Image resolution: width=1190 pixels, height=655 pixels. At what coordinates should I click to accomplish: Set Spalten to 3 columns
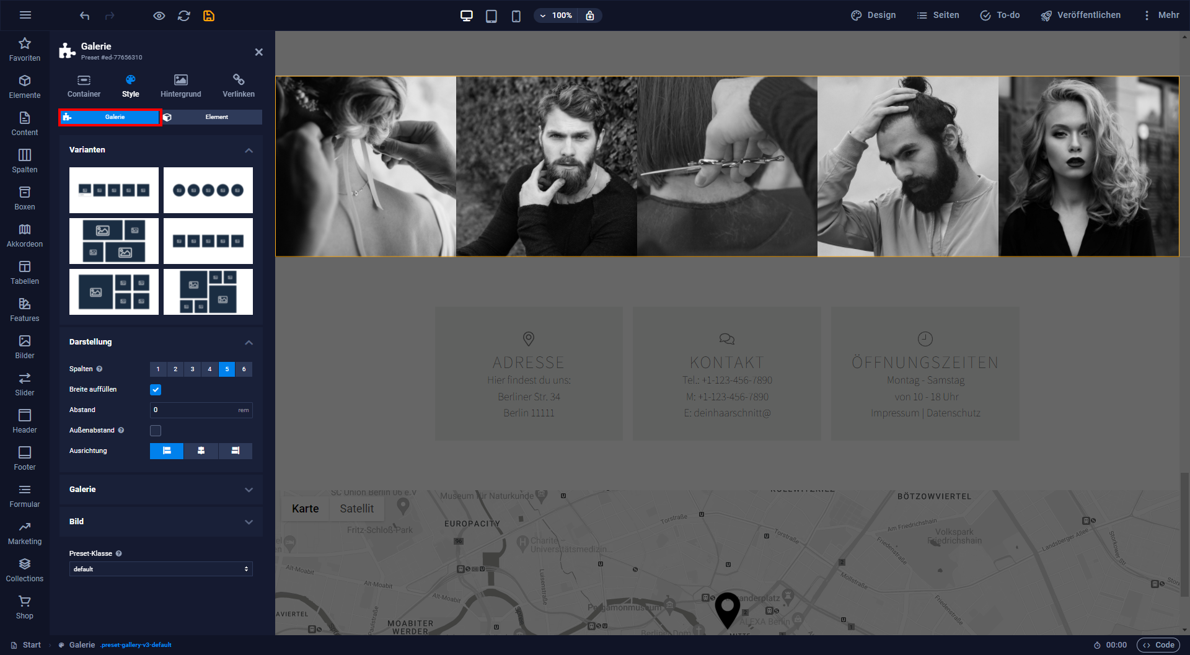pyautogui.click(x=193, y=369)
